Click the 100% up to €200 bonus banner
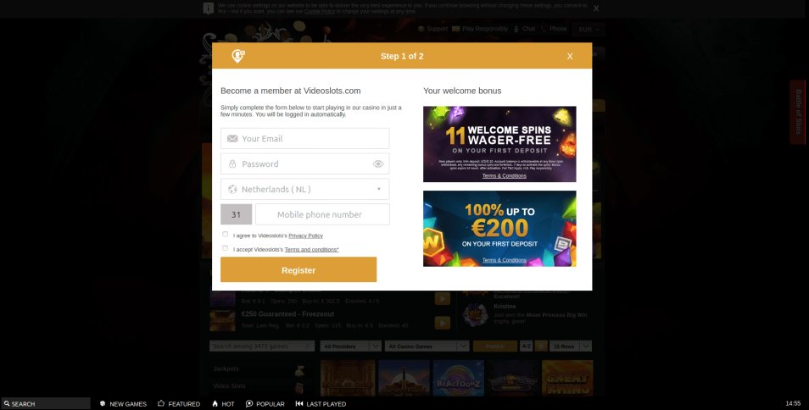Screen dimensions: 809x410 pyautogui.click(x=499, y=229)
